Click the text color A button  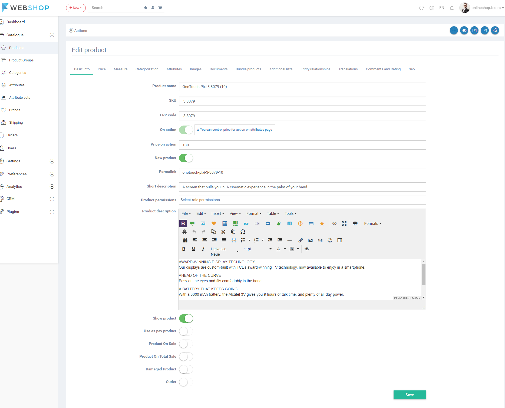pos(278,249)
